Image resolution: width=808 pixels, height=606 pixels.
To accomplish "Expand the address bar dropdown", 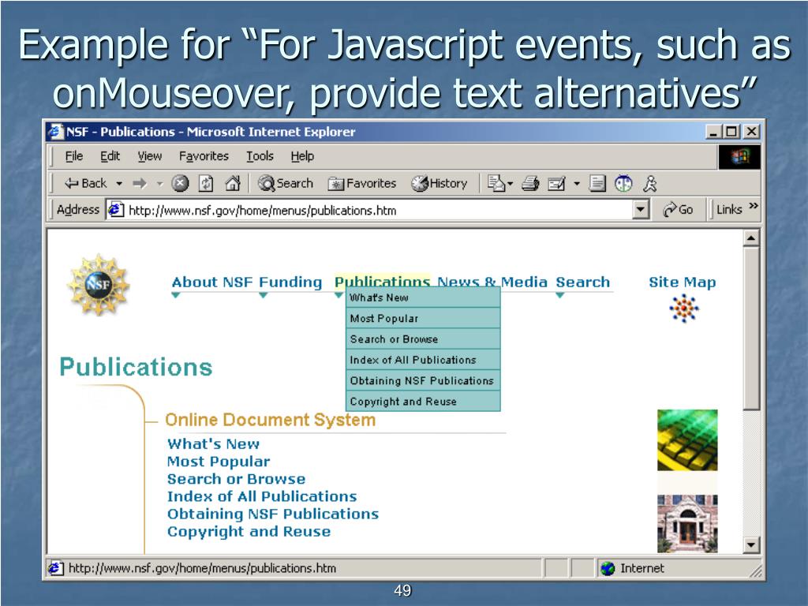I will click(x=640, y=210).
